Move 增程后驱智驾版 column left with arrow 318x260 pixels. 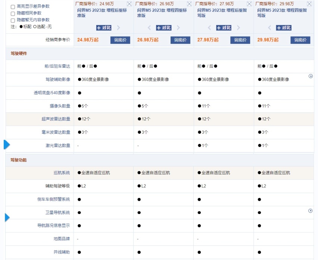[209, 28]
